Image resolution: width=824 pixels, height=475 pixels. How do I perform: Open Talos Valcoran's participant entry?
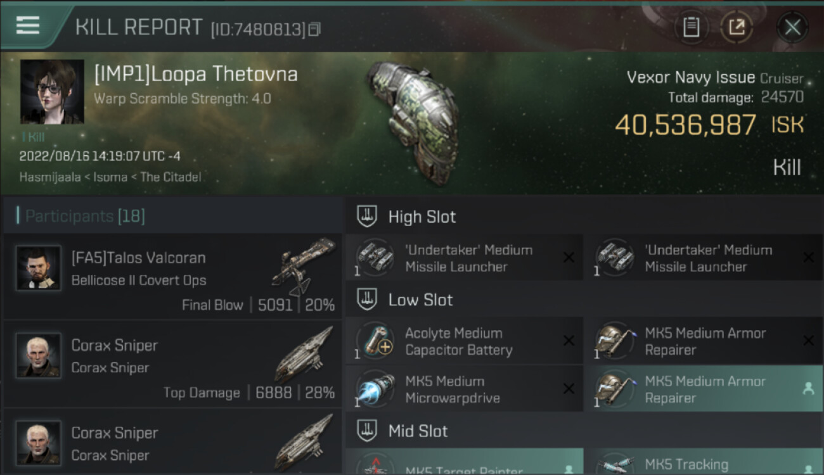[x=172, y=276]
